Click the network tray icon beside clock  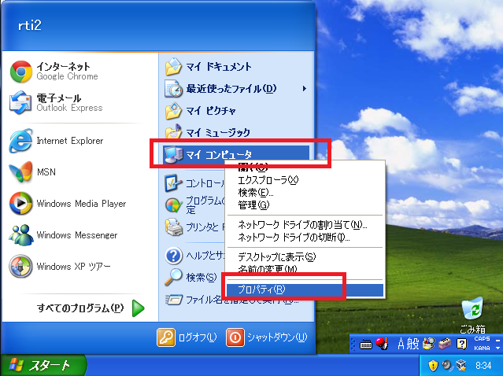coord(461,365)
